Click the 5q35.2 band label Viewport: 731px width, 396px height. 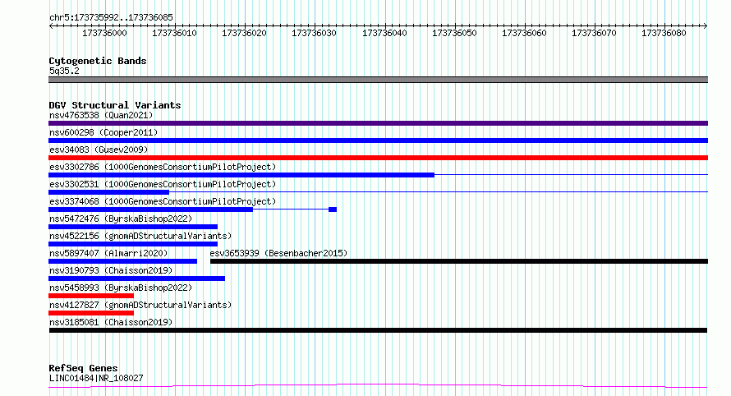tap(64, 71)
